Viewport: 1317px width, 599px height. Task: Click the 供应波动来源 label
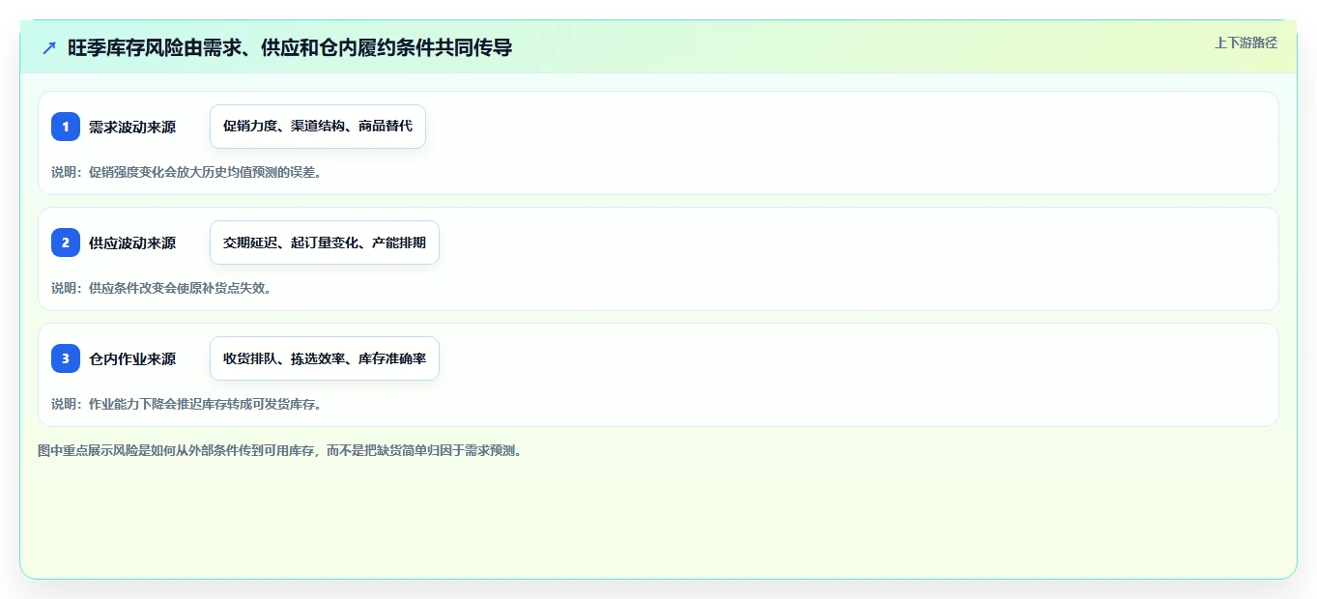point(132,242)
